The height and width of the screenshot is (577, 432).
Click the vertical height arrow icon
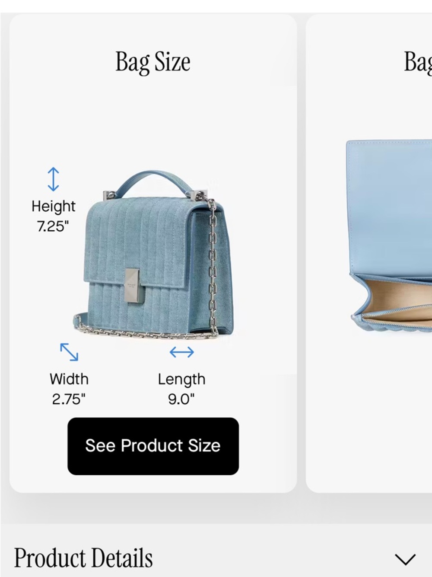tap(53, 179)
